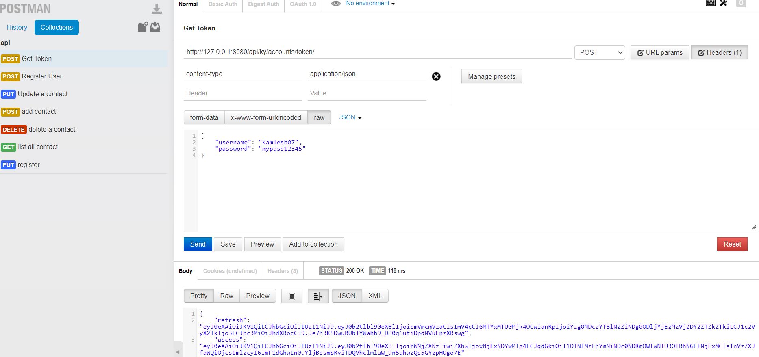Choose x-www-form-urlencoded body type
This screenshot has width=759, height=357.
(266, 117)
